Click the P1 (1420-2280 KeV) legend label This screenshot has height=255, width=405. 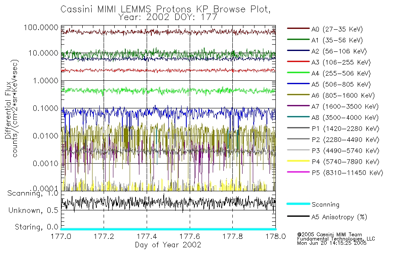point(345,128)
